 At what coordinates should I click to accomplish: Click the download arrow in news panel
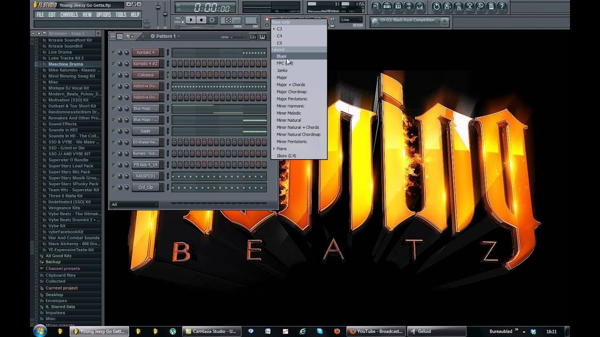pyautogui.click(x=444, y=22)
